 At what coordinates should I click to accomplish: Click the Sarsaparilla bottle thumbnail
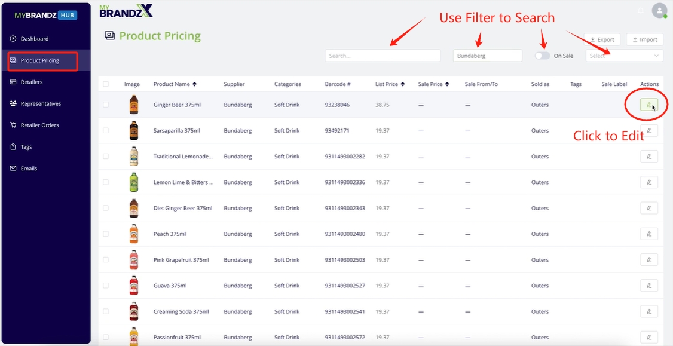(x=134, y=130)
